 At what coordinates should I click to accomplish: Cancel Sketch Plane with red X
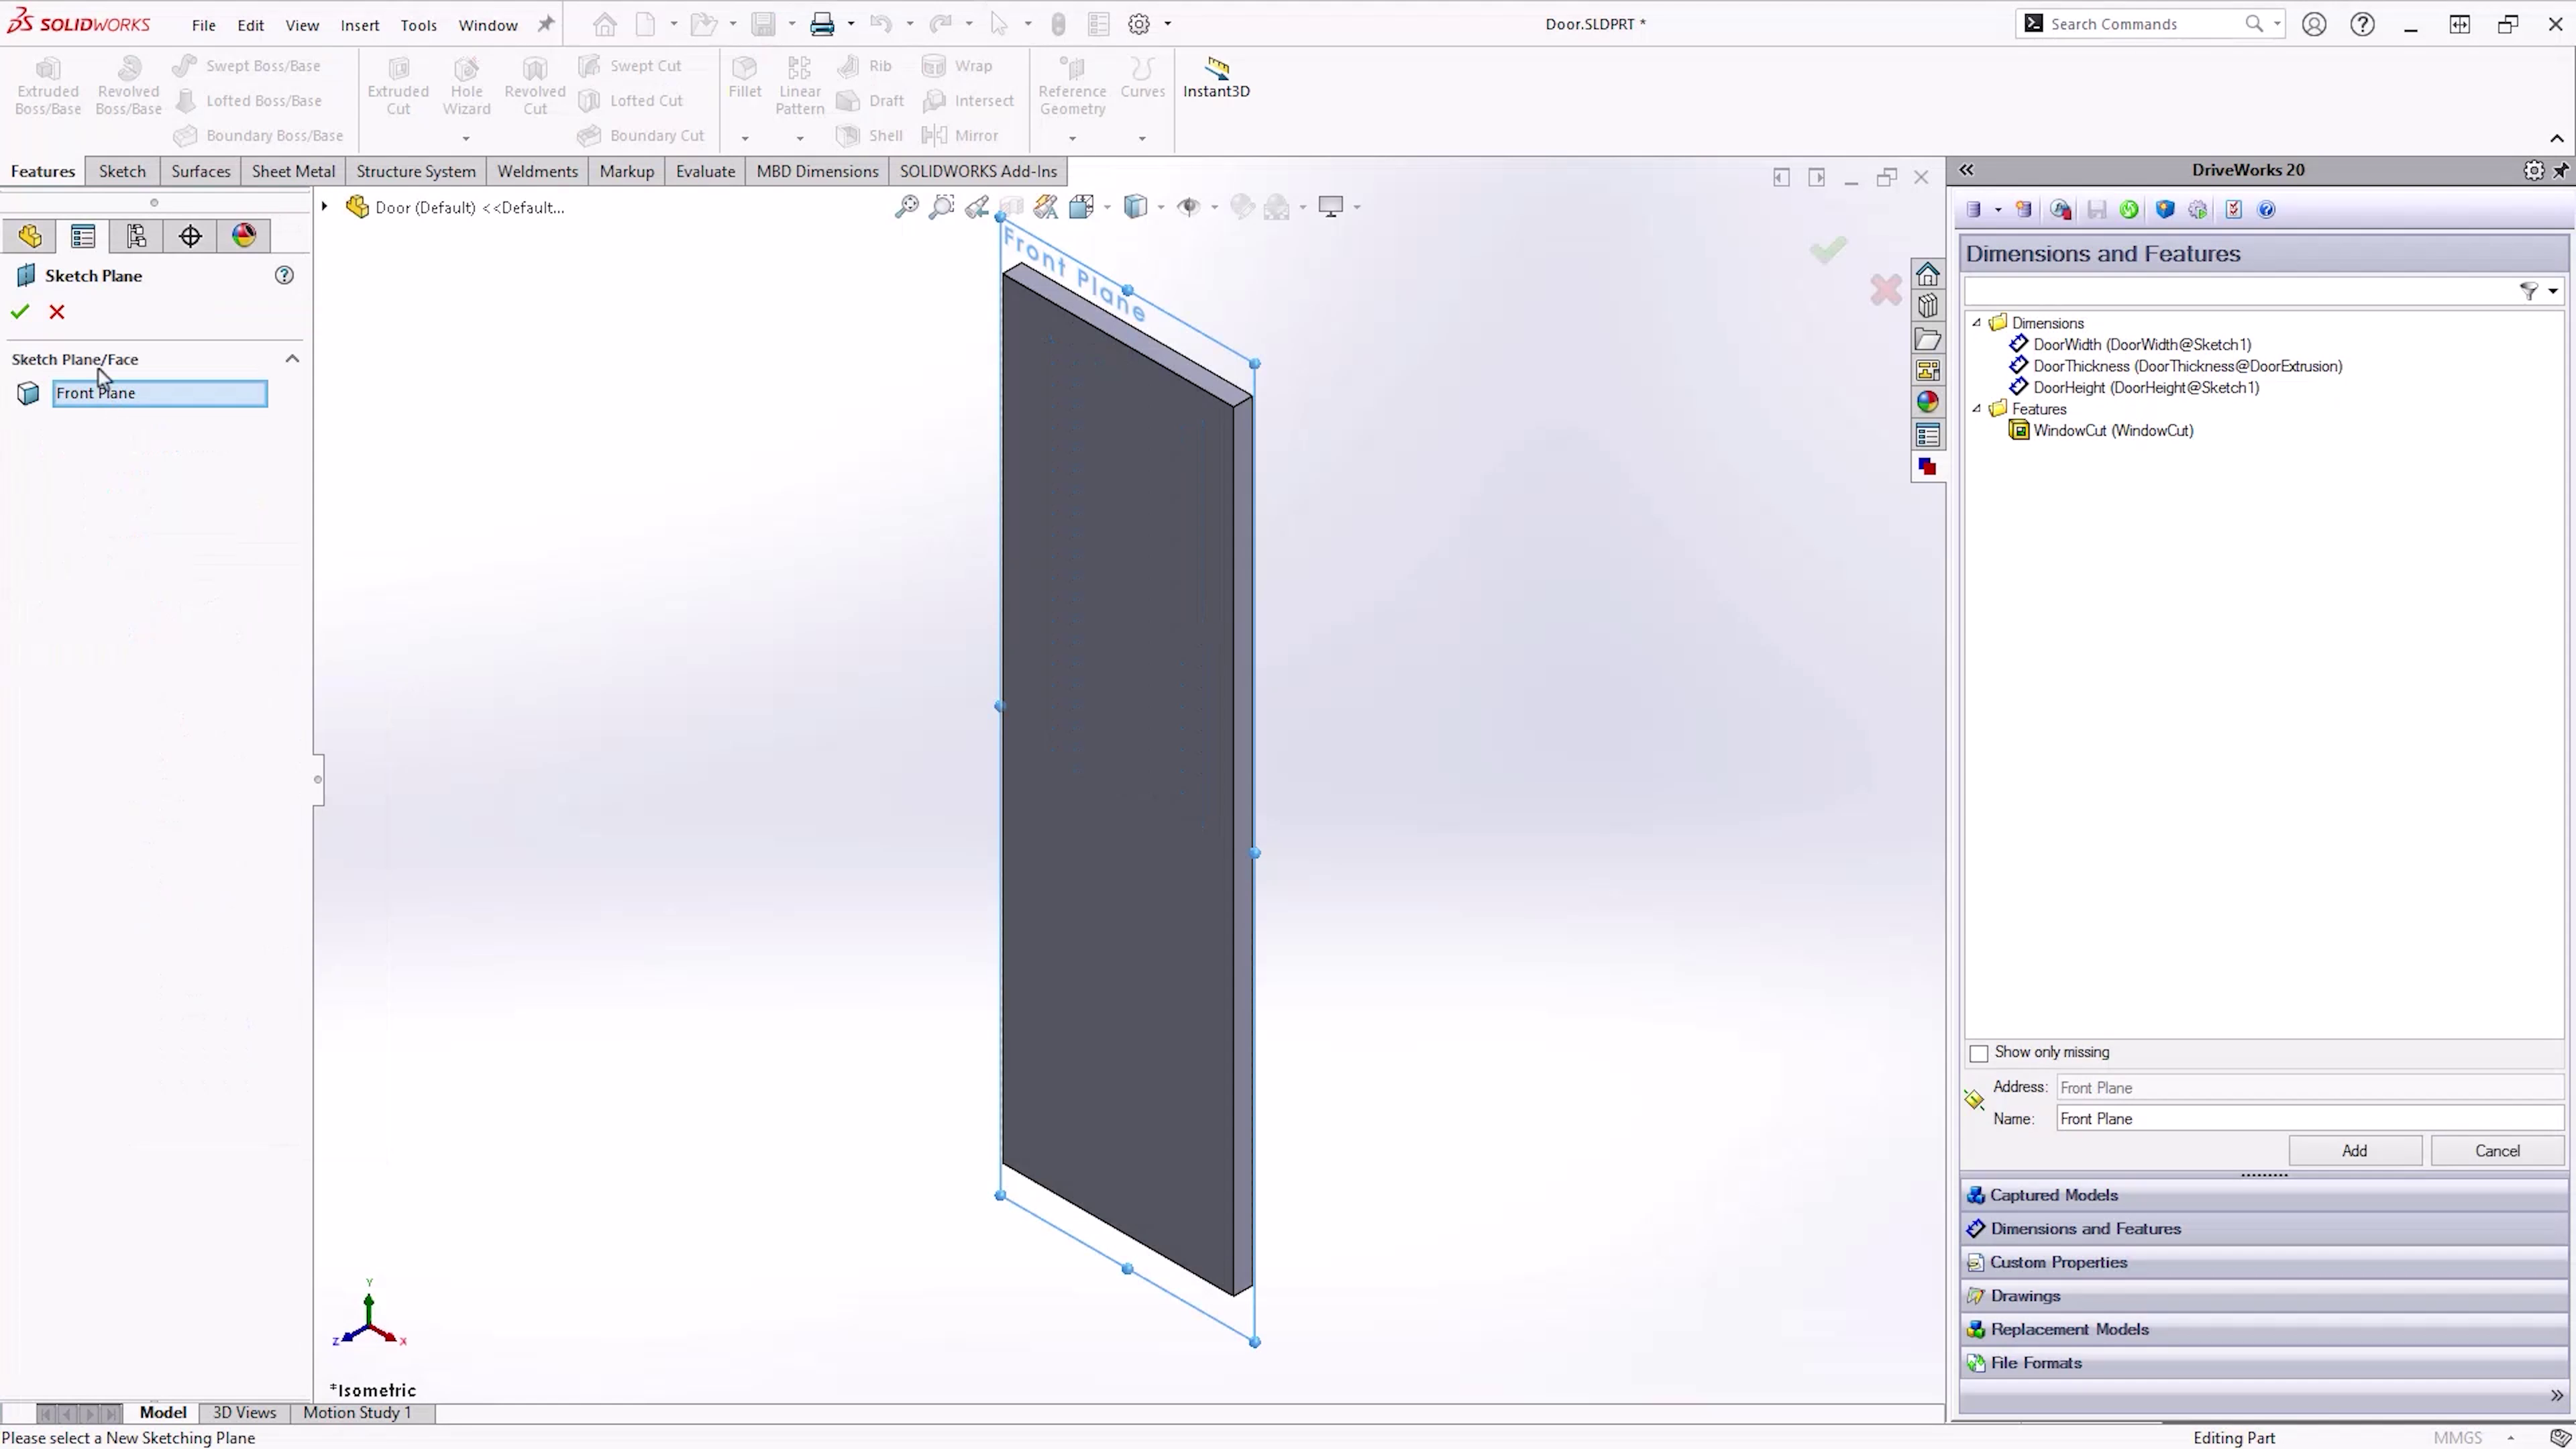point(57,312)
